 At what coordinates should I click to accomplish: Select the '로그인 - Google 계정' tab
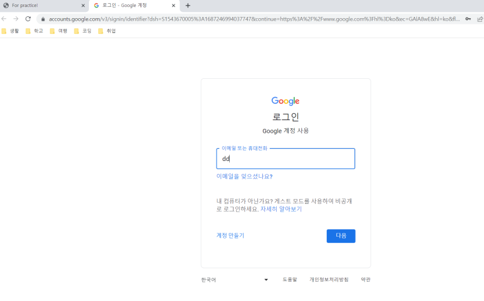(134, 6)
